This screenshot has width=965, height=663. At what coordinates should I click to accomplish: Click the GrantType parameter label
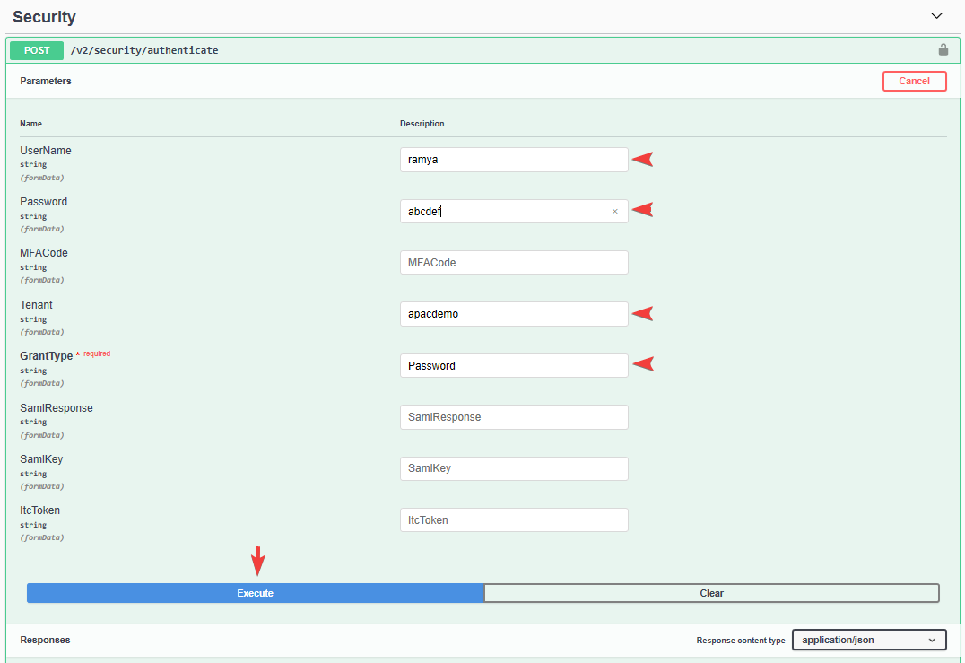[x=46, y=356]
